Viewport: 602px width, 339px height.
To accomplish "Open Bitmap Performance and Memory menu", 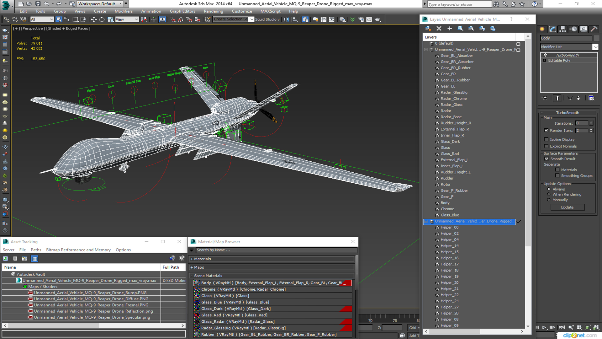I will [x=78, y=250].
